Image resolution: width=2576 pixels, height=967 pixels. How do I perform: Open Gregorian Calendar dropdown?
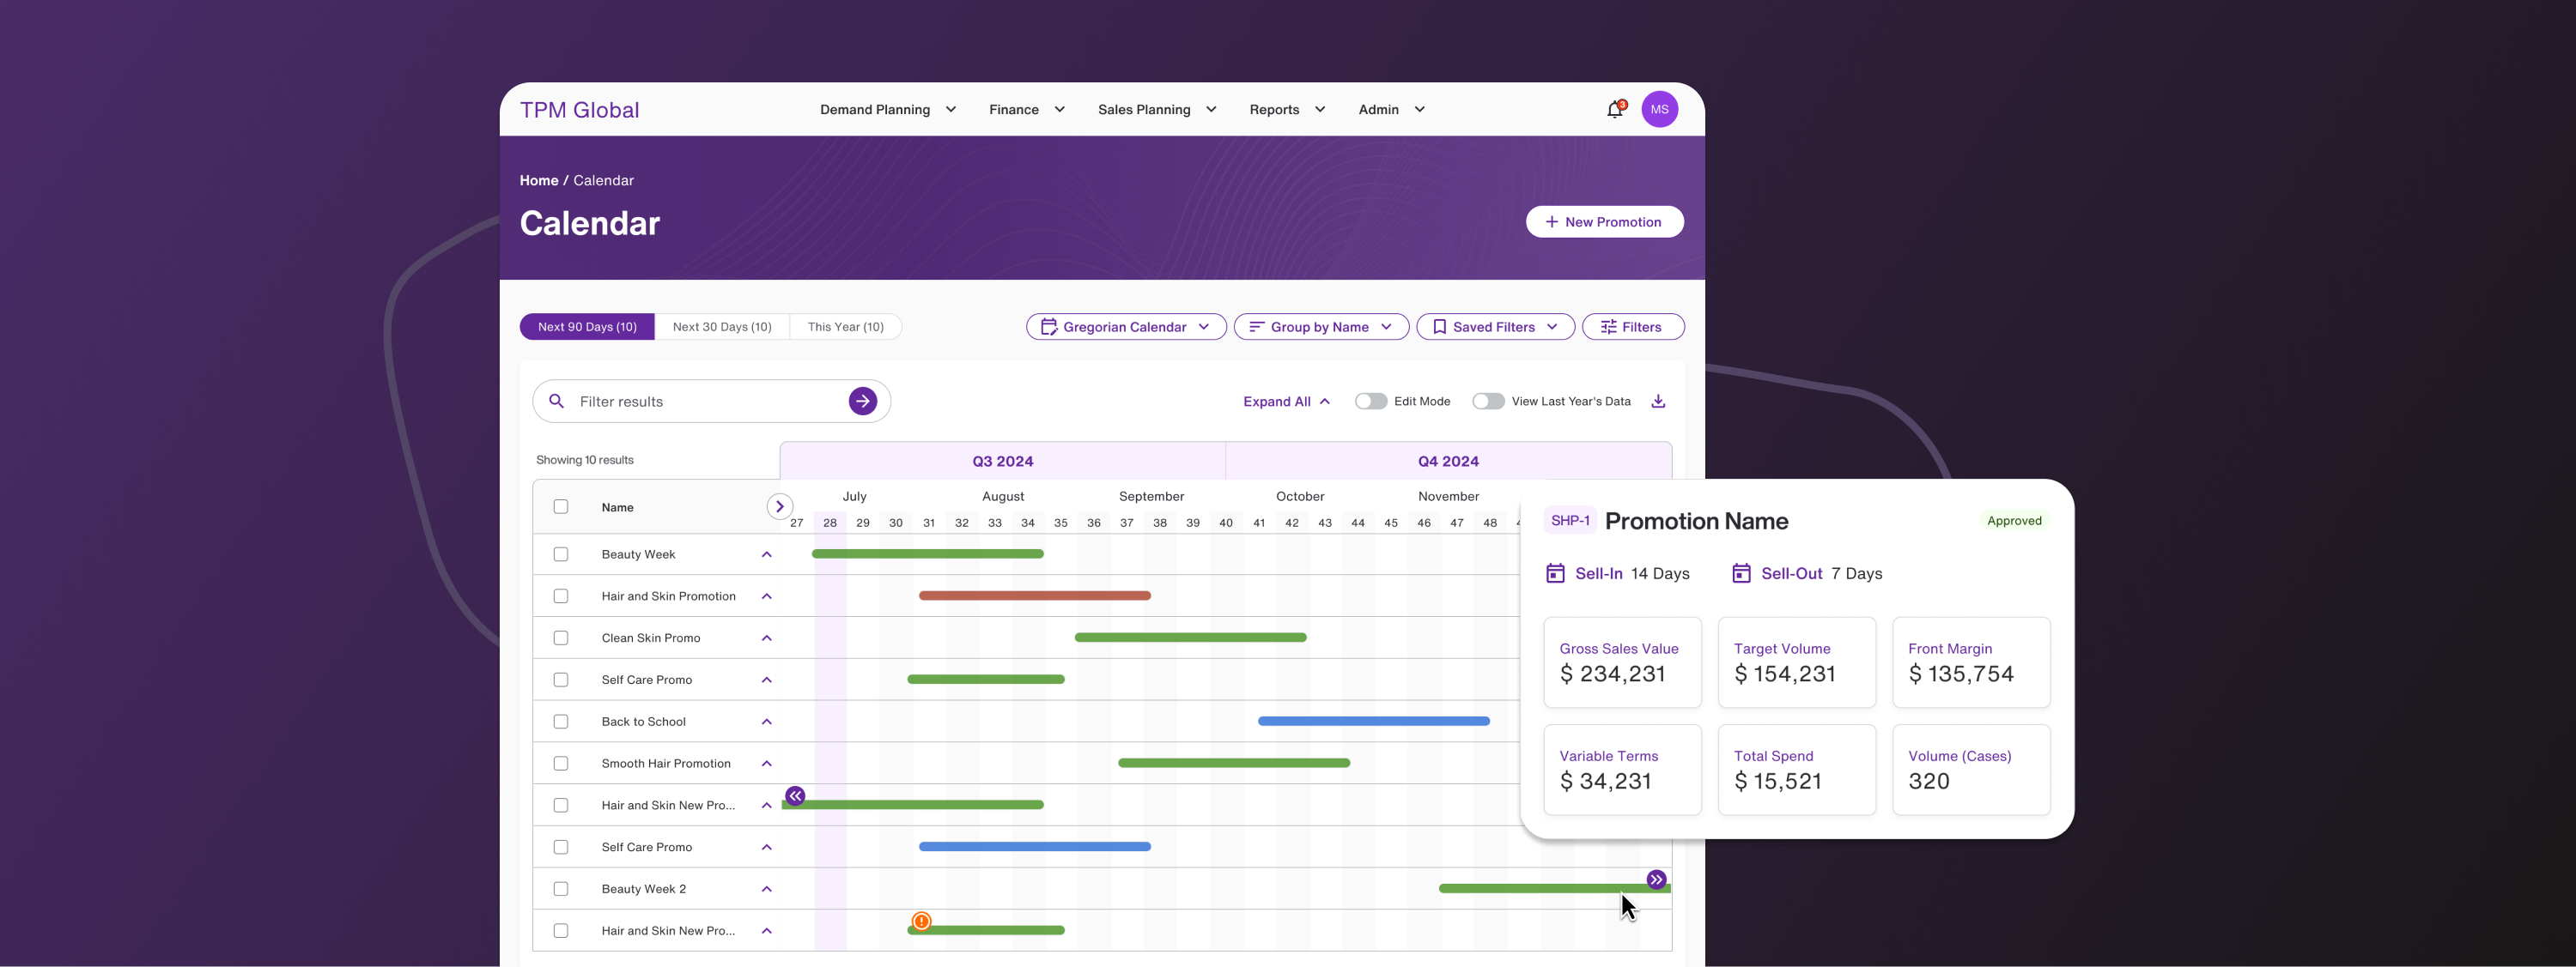click(1126, 327)
